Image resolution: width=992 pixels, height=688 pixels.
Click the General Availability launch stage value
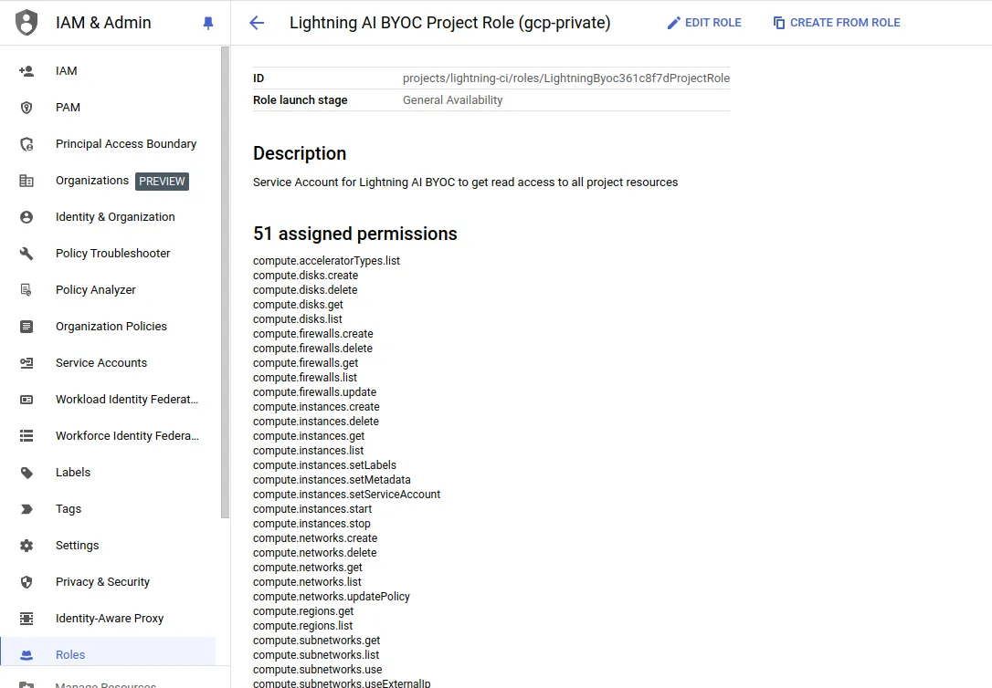tap(453, 100)
